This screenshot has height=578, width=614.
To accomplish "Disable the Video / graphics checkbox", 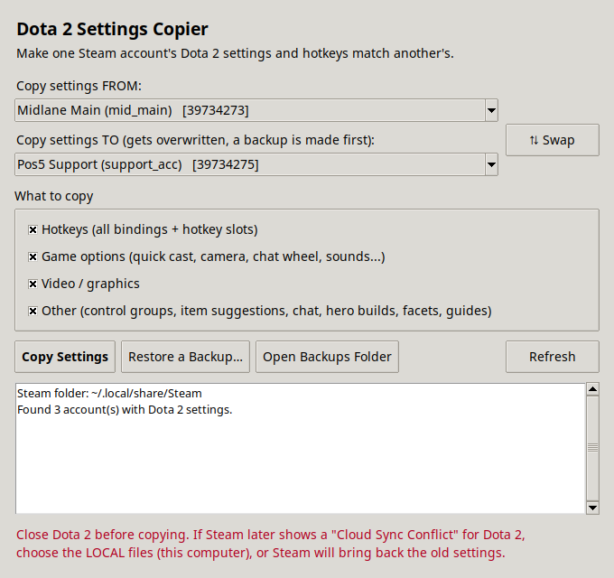I will tap(33, 284).
